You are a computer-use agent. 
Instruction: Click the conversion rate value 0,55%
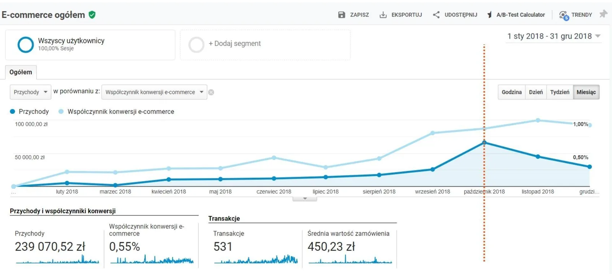click(125, 247)
